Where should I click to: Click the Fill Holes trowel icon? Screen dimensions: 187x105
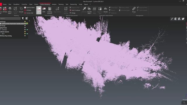84,9
